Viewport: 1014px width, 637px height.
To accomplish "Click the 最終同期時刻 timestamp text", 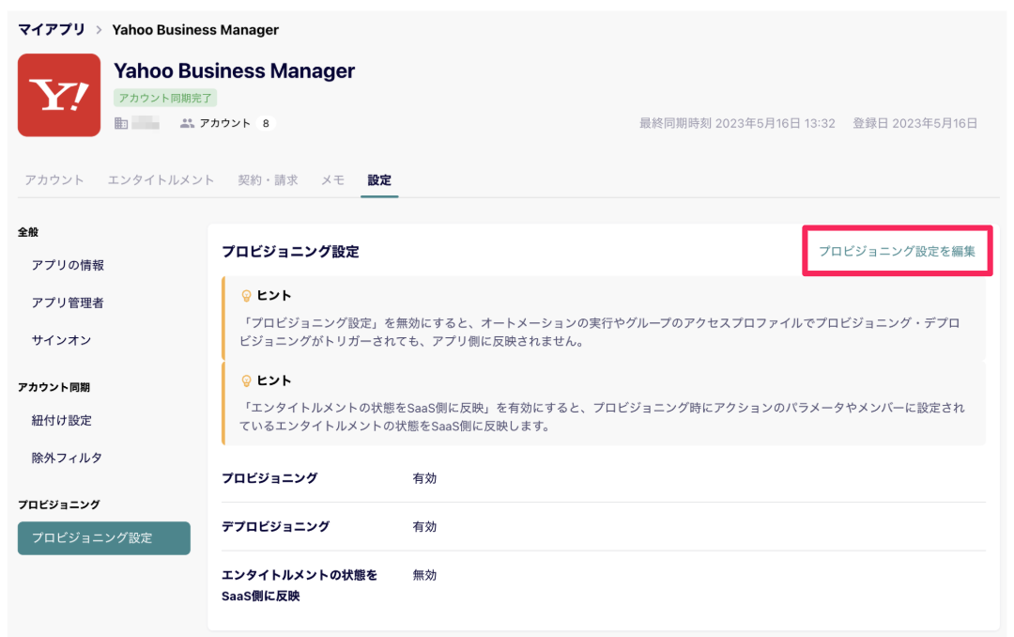I will 737,123.
